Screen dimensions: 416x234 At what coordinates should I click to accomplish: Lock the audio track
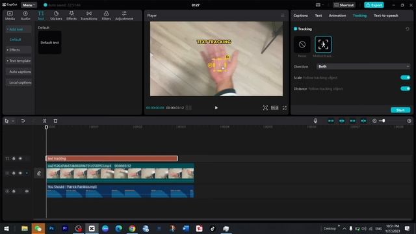pyautogui.click(x=14, y=191)
